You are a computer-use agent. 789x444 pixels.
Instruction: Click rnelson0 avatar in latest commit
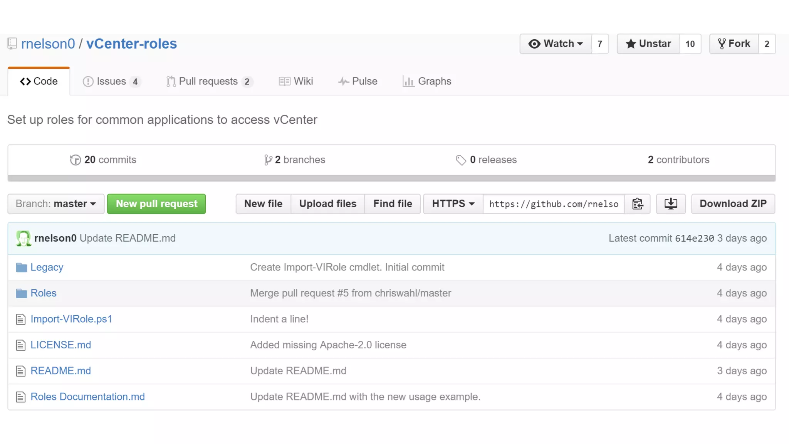(24, 238)
